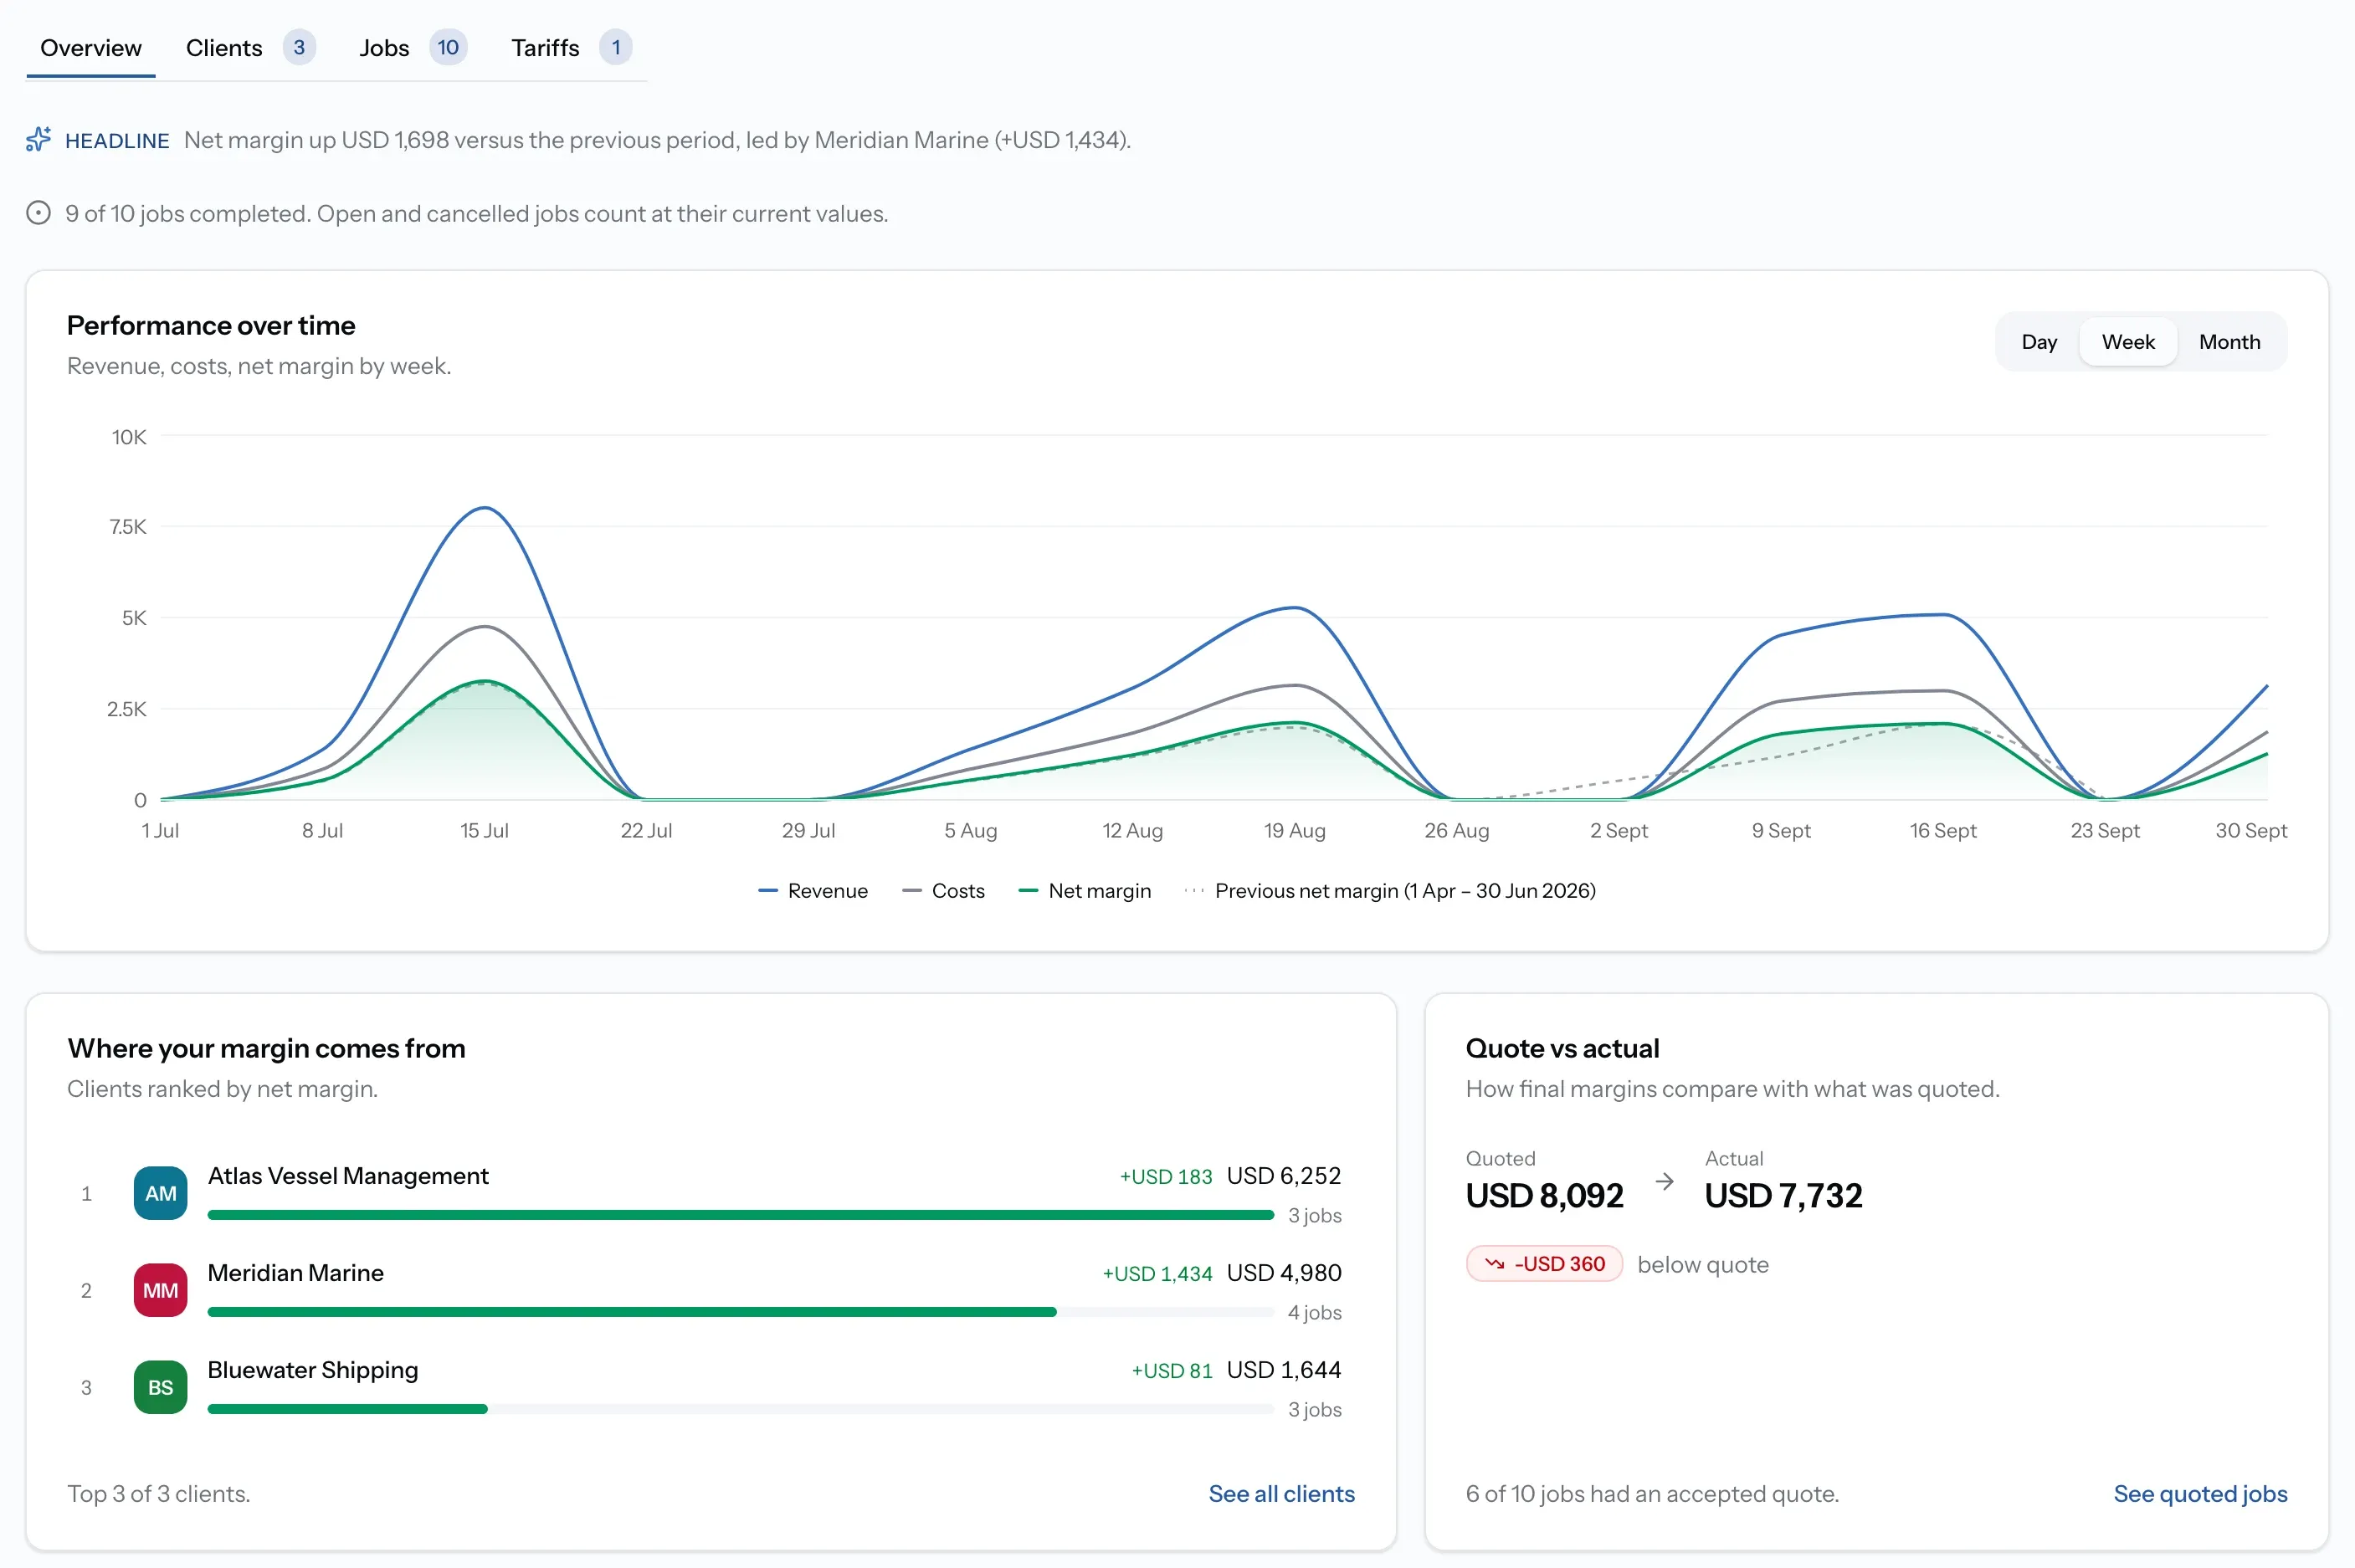Follow the See quoted jobs link
Image resolution: width=2355 pixels, height=1568 pixels.
[2200, 1493]
